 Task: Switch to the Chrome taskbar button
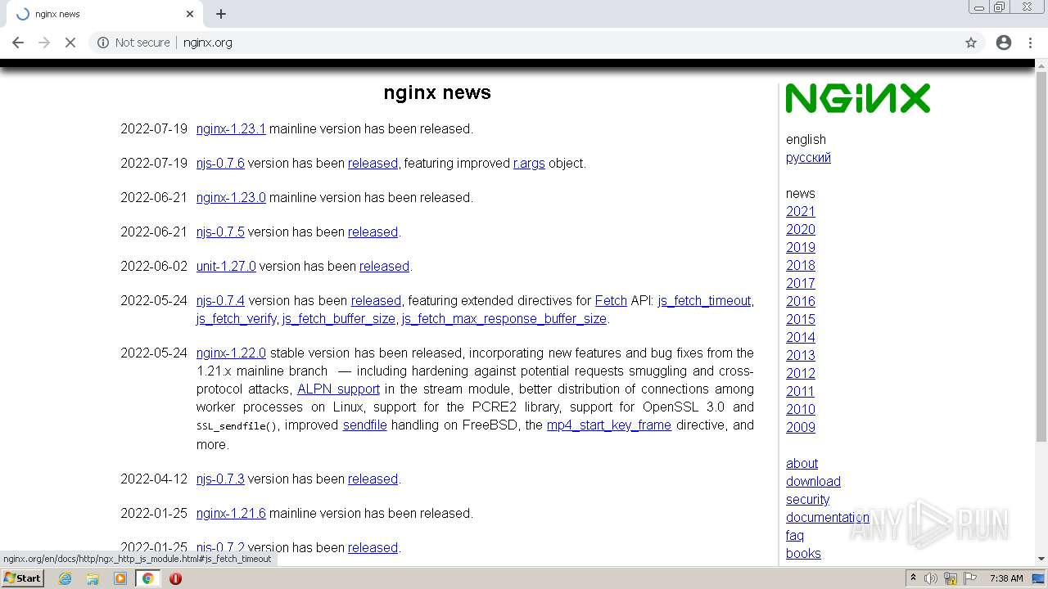(147, 578)
